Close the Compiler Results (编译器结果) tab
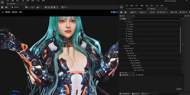 [133, 75]
